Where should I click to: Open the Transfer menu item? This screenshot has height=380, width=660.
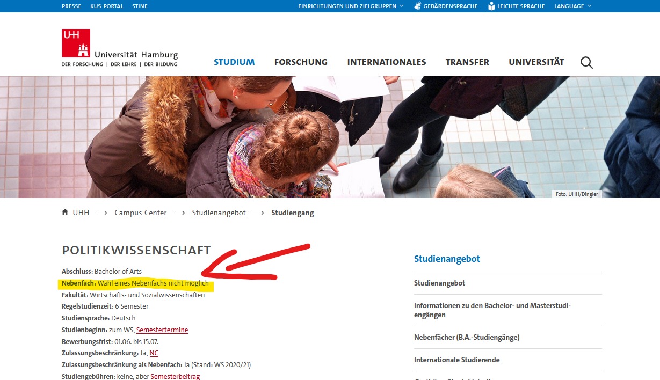click(467, 62)
